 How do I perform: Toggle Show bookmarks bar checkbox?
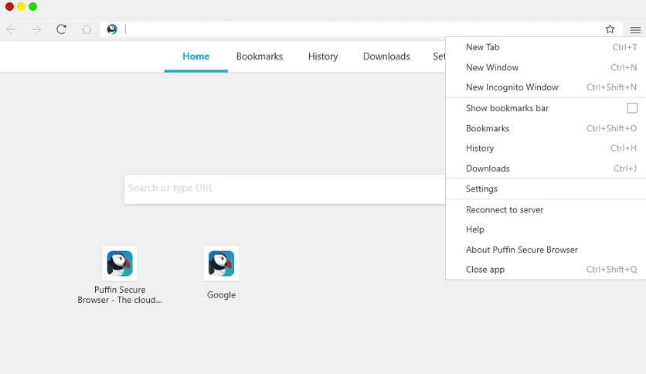click(632, 108)
